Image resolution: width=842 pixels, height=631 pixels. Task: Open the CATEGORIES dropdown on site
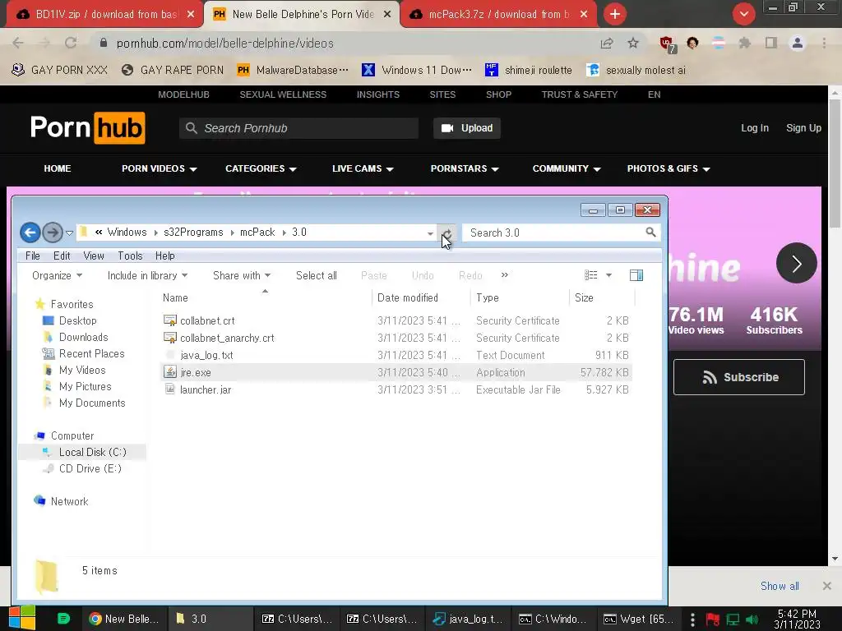click(261, 168)
